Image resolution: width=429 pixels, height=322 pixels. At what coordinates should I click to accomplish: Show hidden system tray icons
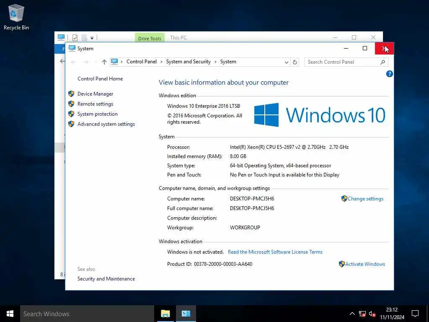tap(352, 314)
